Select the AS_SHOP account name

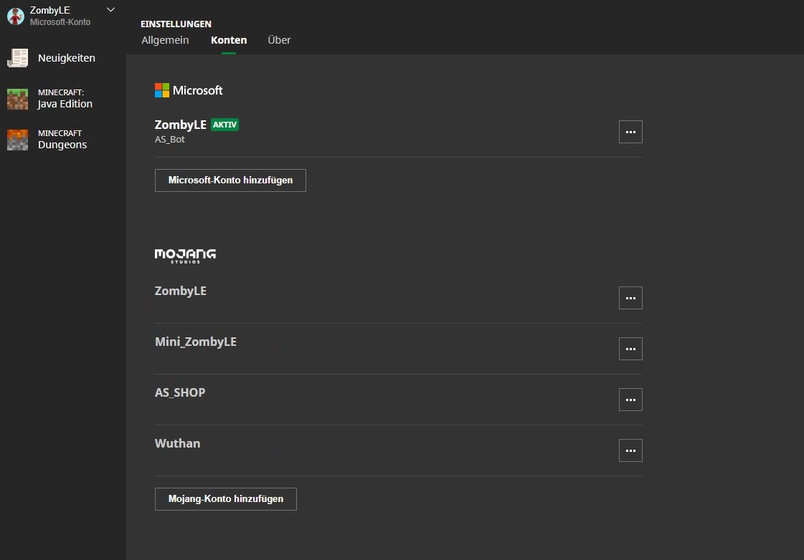180,392
